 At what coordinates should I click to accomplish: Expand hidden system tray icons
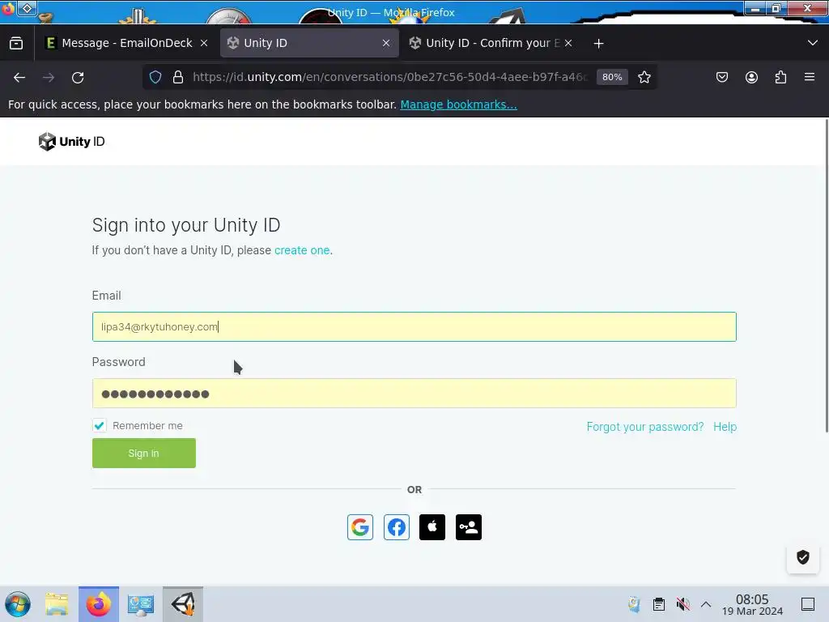coord(706,604)
